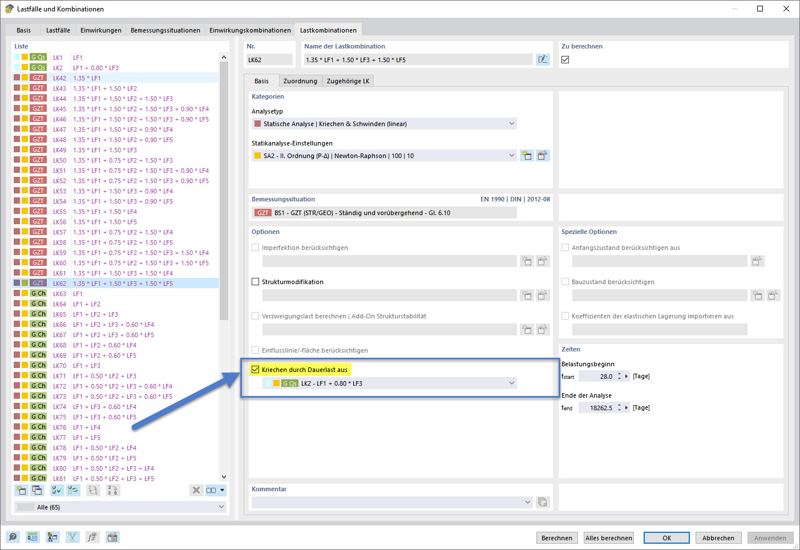800x550 pixels.
Task: Open the dropdown arrow beside split view icon
Action: (x=223, y=490)
